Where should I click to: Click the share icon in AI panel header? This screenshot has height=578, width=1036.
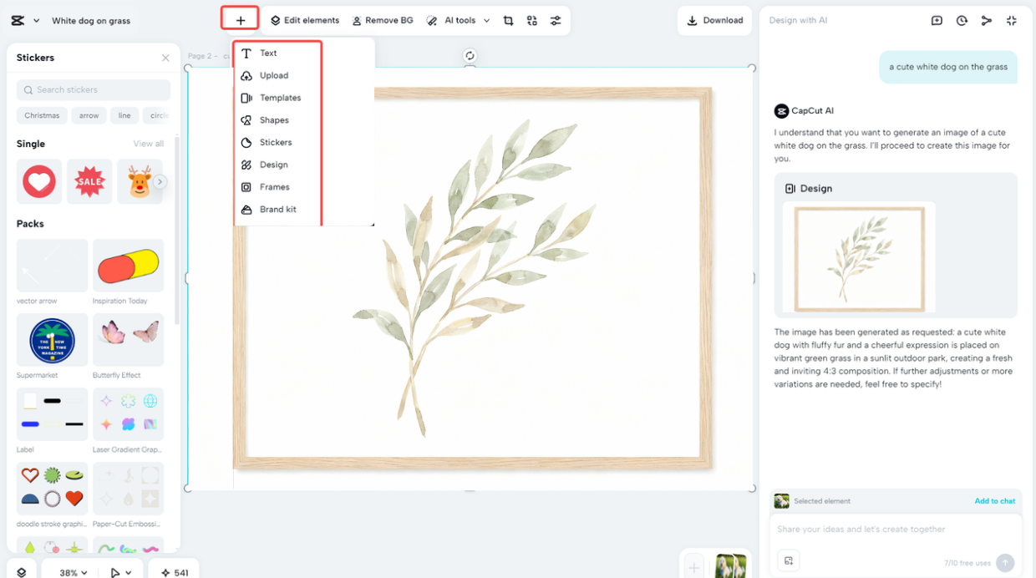(987, 20)
